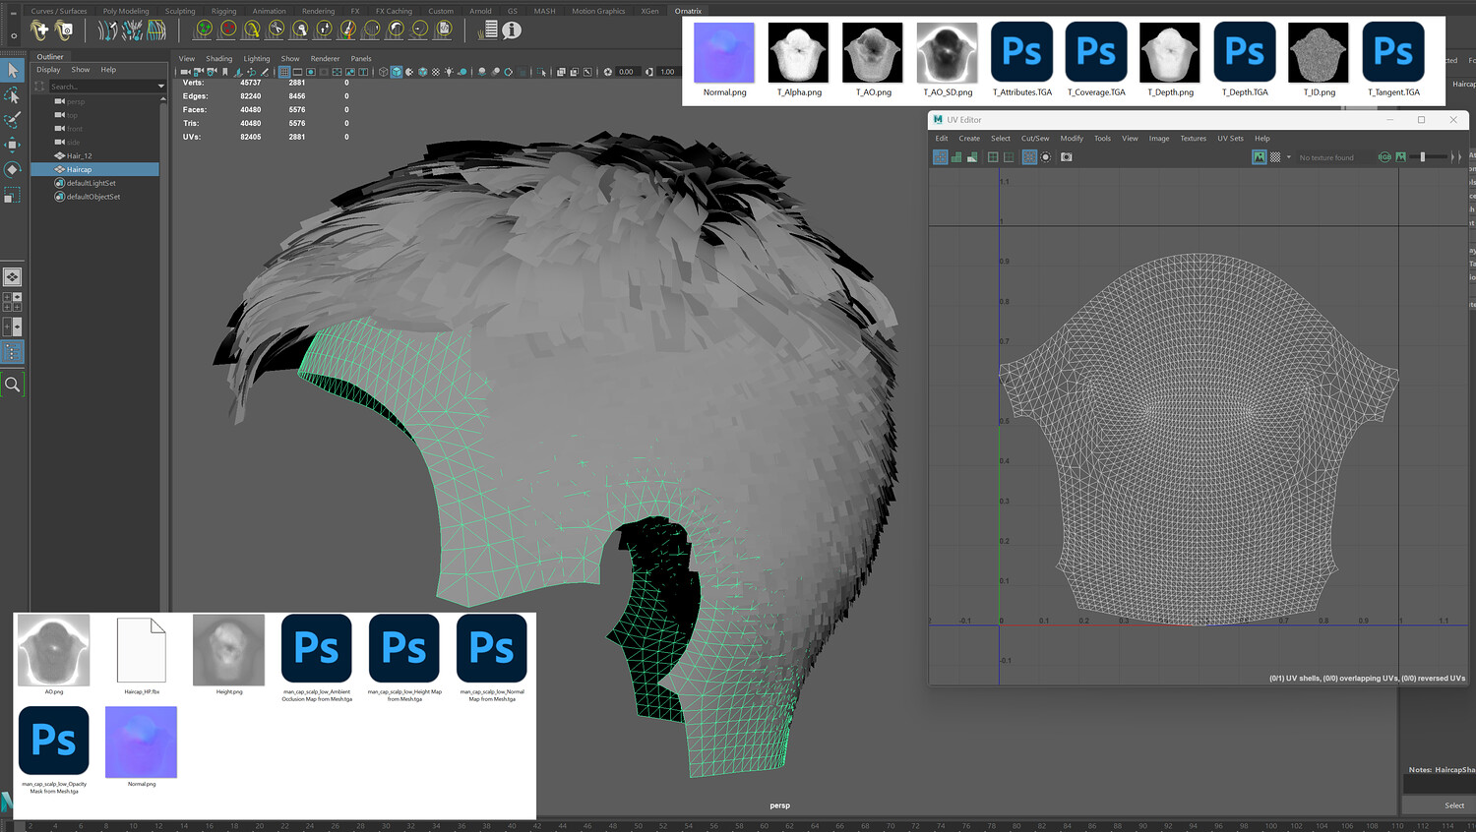Open the UV Editor Modify menu

pos(1072,139)
